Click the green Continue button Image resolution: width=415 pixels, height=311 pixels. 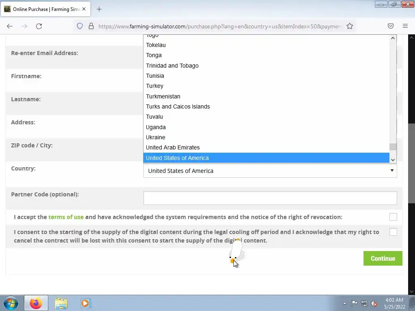pos(383,258)
